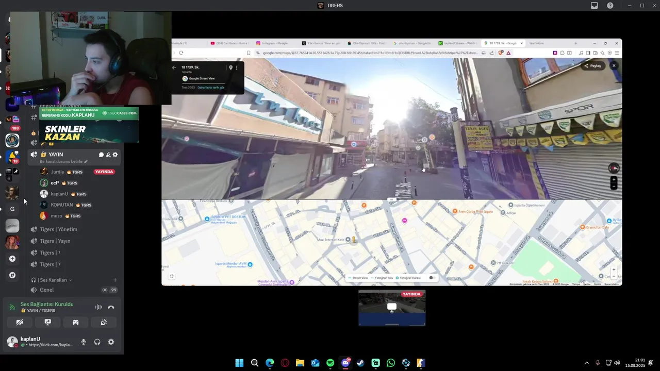The width and height of the screenshot is (660, 371).
Task: Click Street View compass control
Action: (614, 168)
